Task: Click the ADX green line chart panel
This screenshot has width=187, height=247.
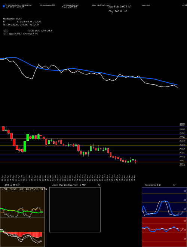Action: click(x=22, y=202)
